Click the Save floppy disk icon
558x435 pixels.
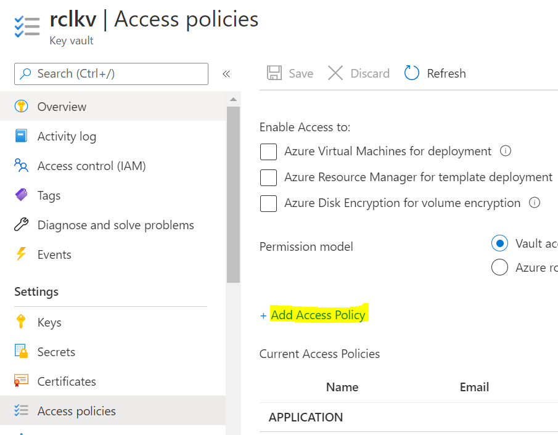point(274,73)
